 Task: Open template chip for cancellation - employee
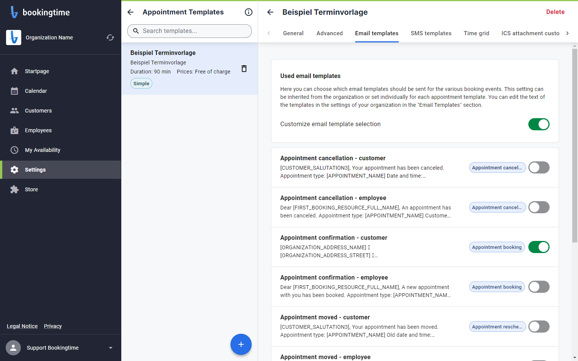click(x=497, y=207)
